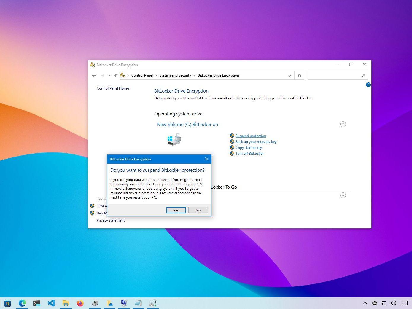This screenshot has width=412, height=309.
Task: Click Yes to suspend BitLocker protection
Action: tap(176, 210)
